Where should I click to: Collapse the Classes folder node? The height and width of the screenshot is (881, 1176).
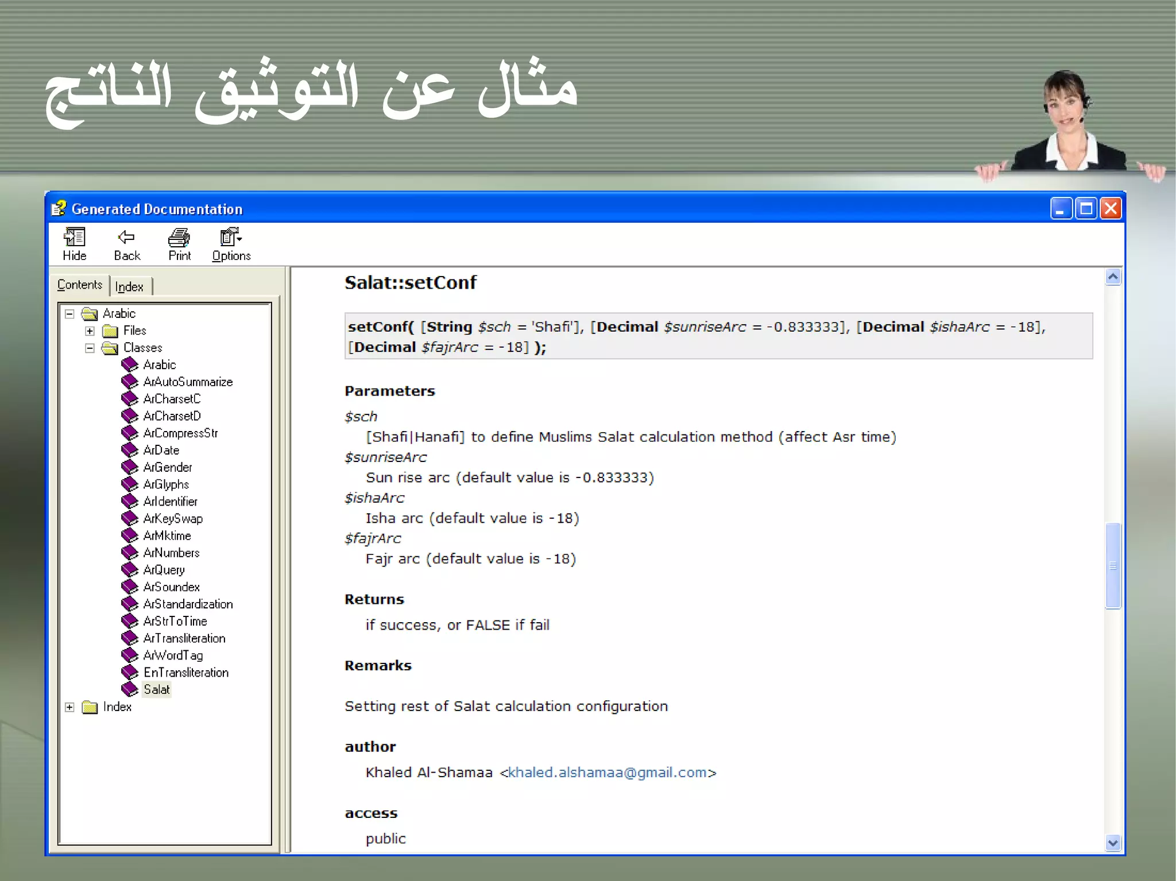(90, 348)
